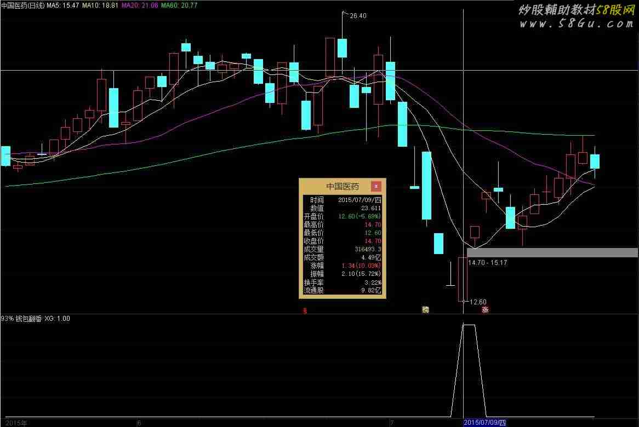Click the 数值 23.611 popup row
This screenshot has height=427, width=639.
pyautogui.click(x=343, y=208)
